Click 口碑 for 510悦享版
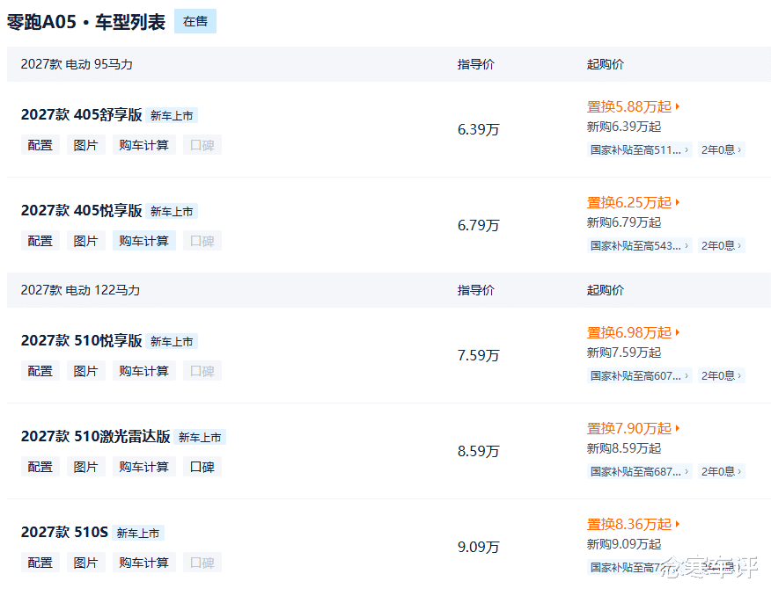Viewport: 771px width, 596px height. (x=202, y=371)
